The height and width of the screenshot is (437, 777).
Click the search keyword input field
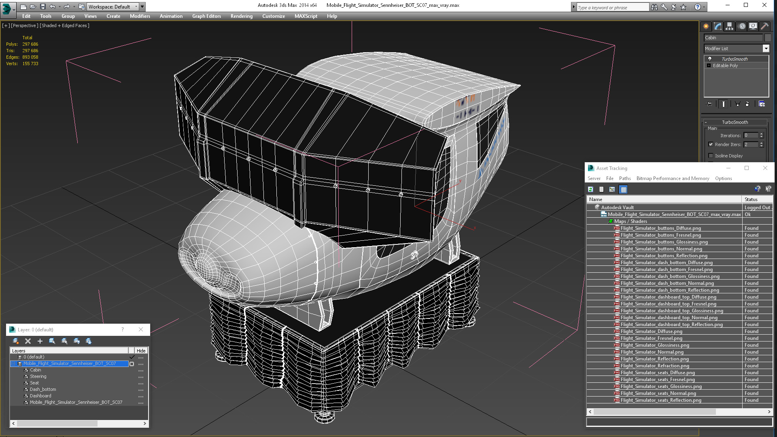click(612, 7)
